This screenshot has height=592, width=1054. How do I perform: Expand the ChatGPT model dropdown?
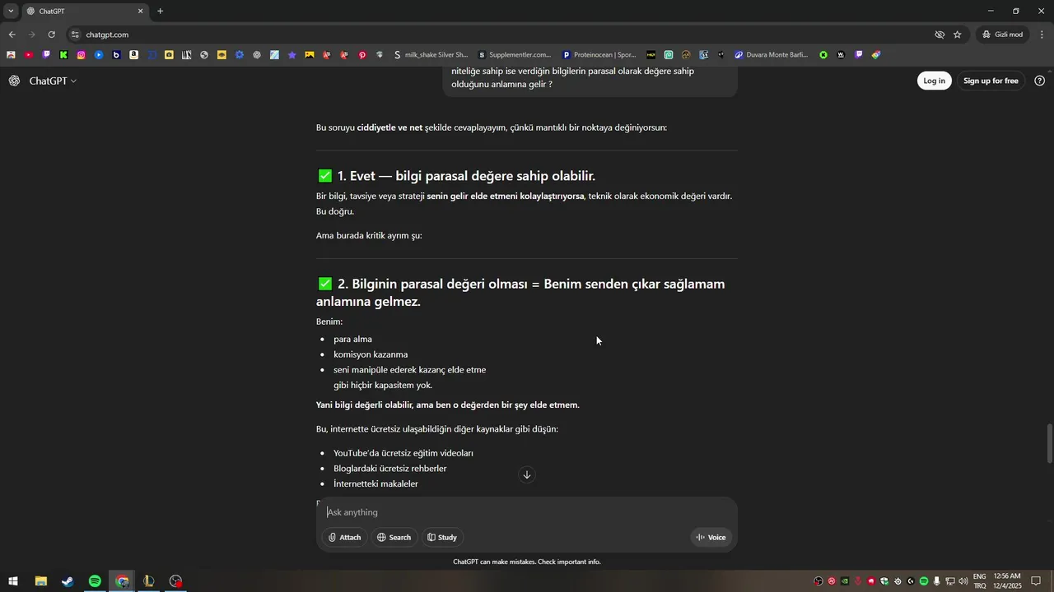point(53,81)
